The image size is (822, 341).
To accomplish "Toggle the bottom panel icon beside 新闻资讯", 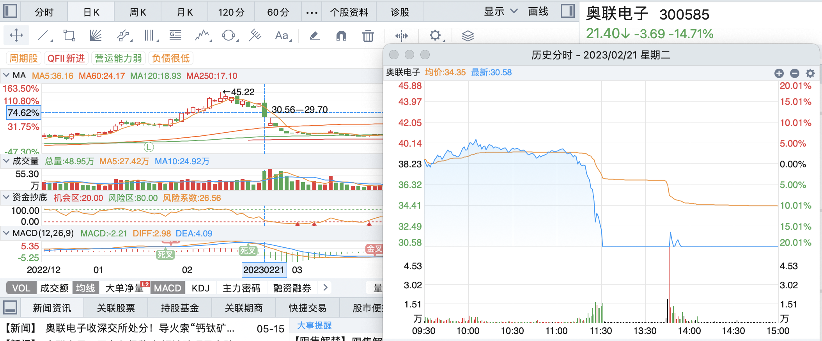I will coord(10,307).
